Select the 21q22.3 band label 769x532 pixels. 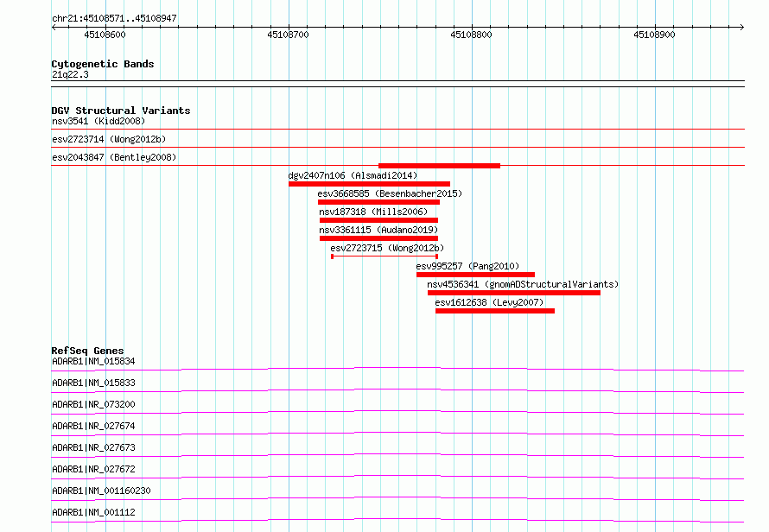click(x=70, y=74)
